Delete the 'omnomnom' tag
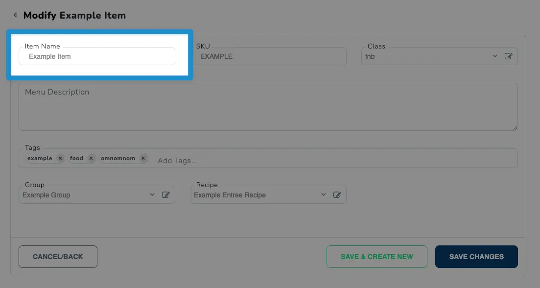540x288 pixels. pyautogui.click(x=143, y=158)
